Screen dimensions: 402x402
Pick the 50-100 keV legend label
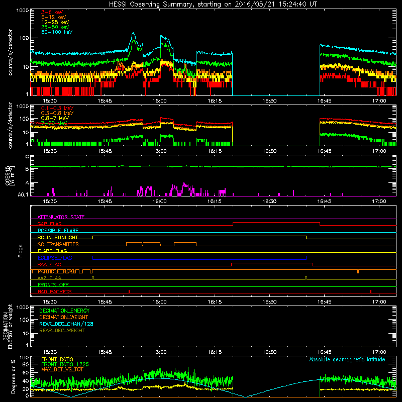point(57,32)
